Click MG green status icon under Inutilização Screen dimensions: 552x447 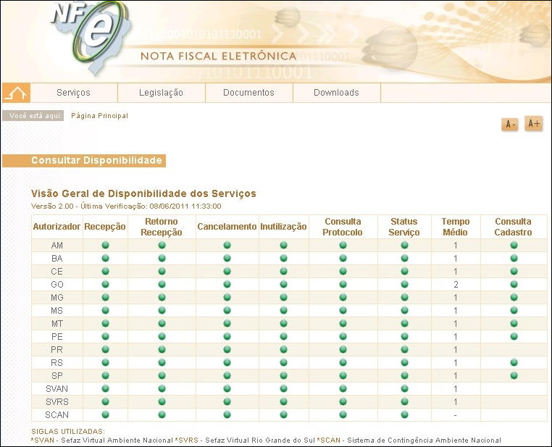coord(283,298)
